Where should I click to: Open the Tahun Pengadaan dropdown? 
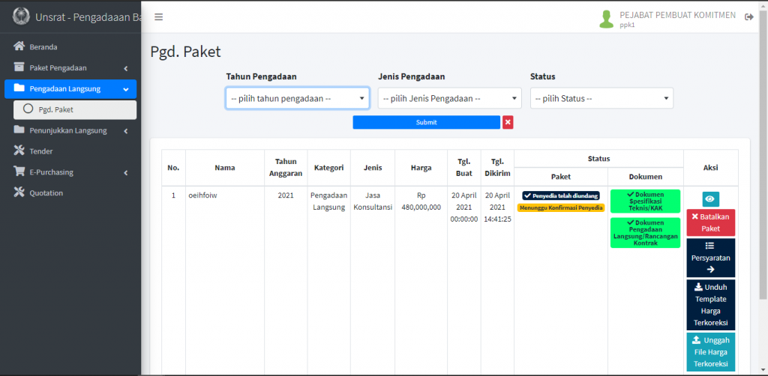[298, 98]
